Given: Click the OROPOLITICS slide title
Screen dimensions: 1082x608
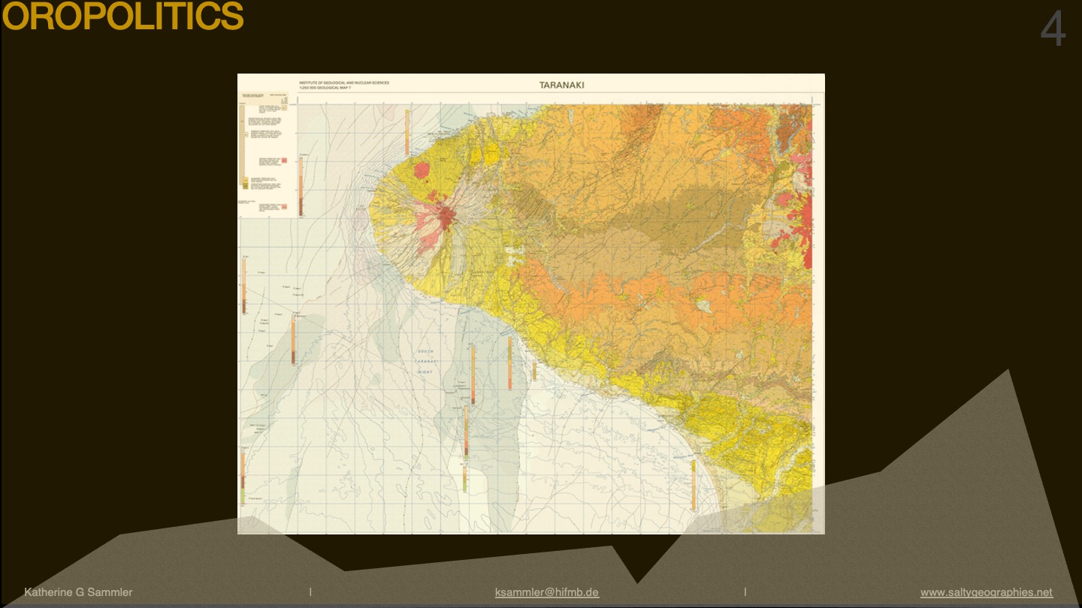Looking at the screenshot, I should pos(122,17).
